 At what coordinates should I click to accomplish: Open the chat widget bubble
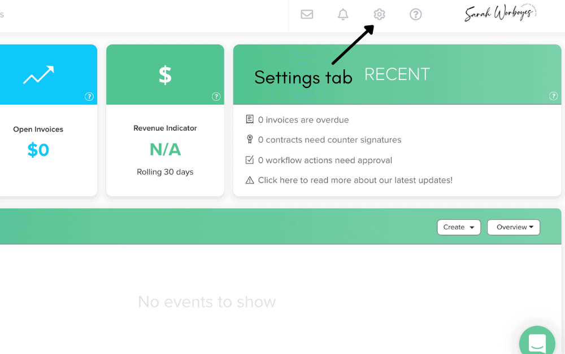537,342
